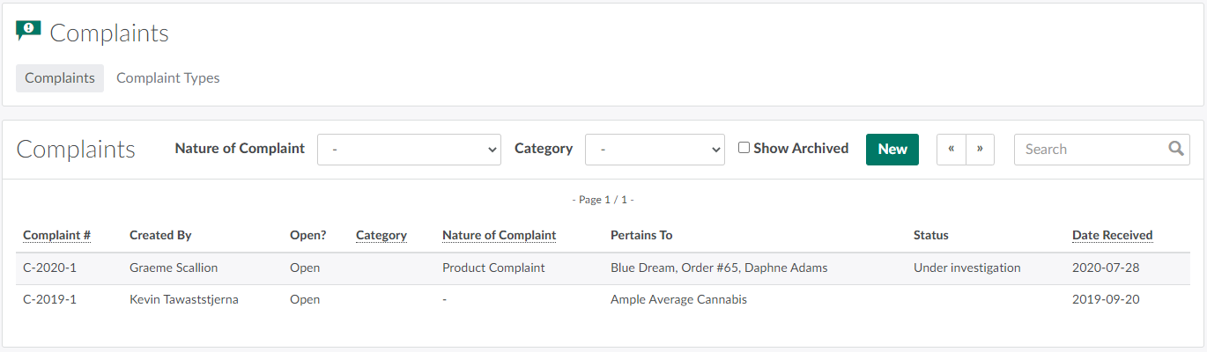This screenshot has width=1207, height=352.
Task: Open complaint C-2019-1 row
Action: click(x=49, y=299)
